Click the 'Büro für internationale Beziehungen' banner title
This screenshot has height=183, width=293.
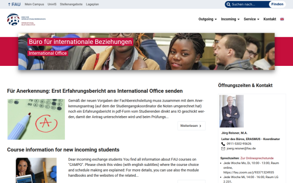81,42
